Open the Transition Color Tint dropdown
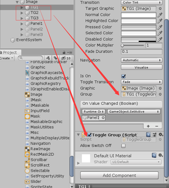This screenshot has width=169, height=188. (142, 2)
